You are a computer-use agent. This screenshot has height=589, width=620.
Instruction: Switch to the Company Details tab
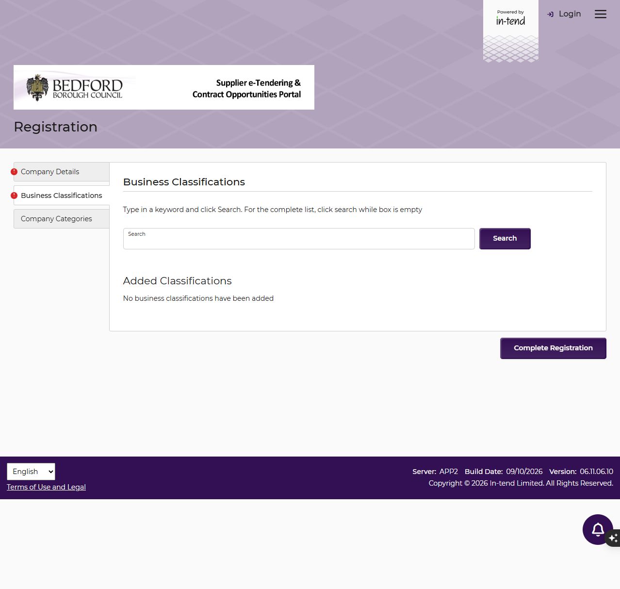[x=62, y=172]
